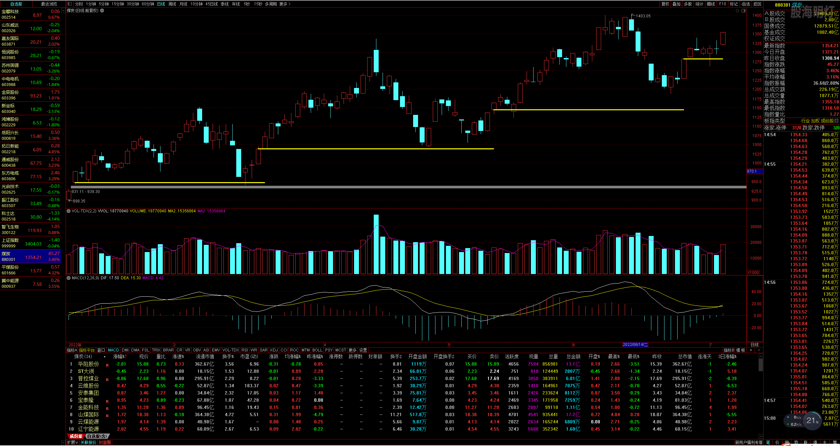
Task: Remove indicator panel with minus icon
Action: (759, 350)
